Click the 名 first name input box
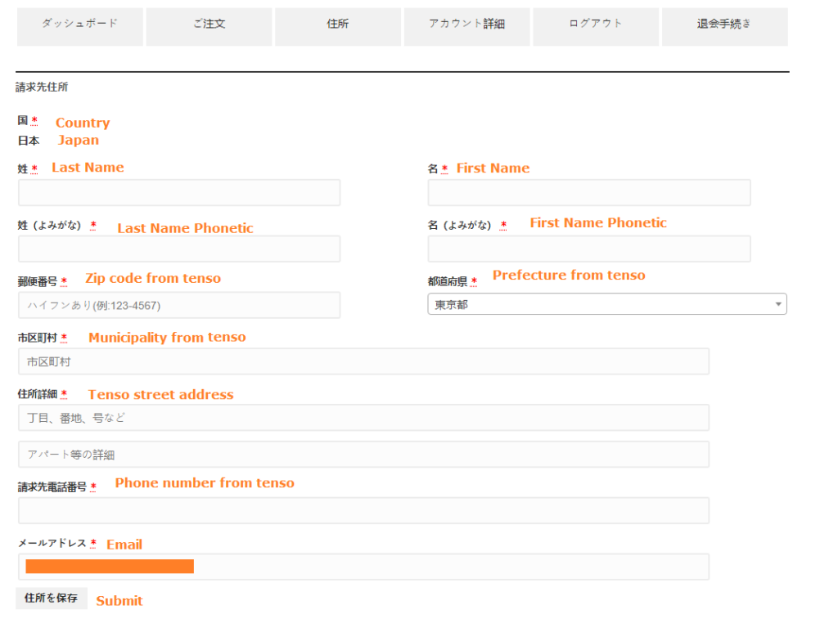Screen dimensions: 838x632 click(588, 193)
